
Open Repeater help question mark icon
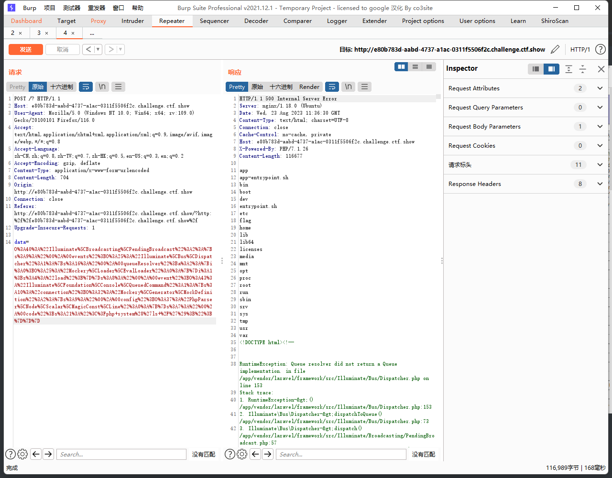coord(600,49)
